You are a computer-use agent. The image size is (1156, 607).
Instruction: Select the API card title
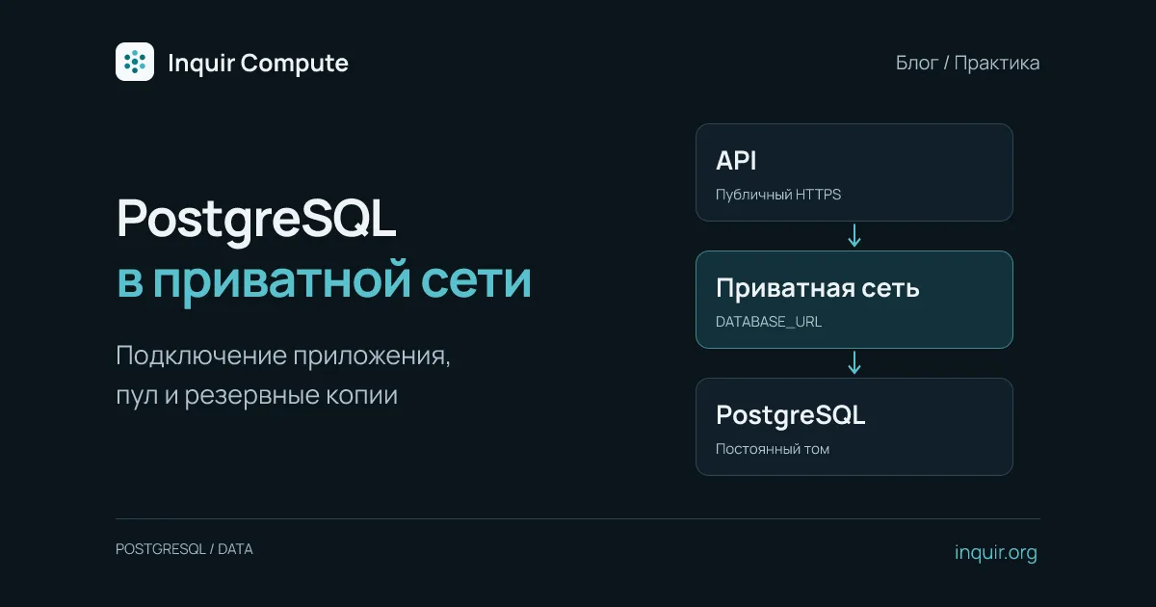(736, 161)
